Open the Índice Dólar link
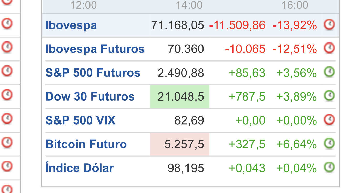Image resolution: width=345 pixels, height=193 pixels. pos(79,168)
